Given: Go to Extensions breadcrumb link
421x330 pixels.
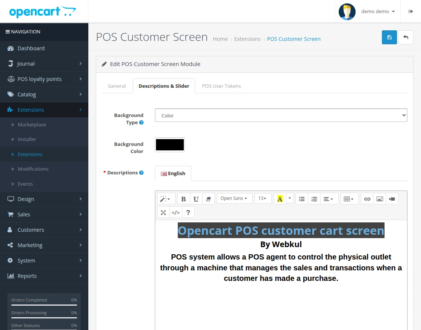Looking at the screenshot, I should [247, 39].
